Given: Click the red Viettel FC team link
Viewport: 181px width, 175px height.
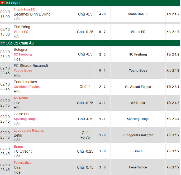Looking at the screenshot, I should [x=21, y=32].
